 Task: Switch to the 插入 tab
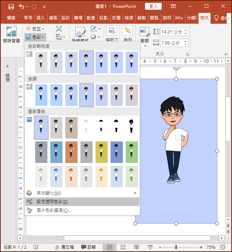[x=41, y=18]
